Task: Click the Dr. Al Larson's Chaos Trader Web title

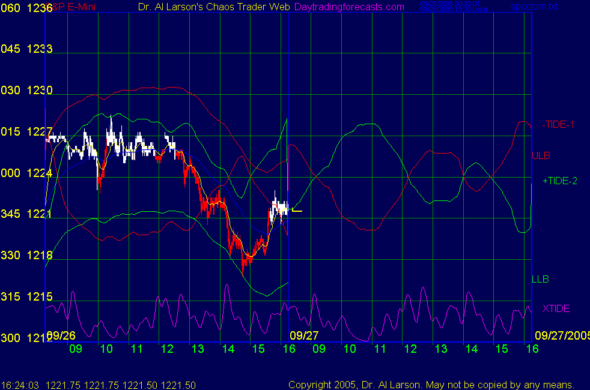Action: pos(214,7)
